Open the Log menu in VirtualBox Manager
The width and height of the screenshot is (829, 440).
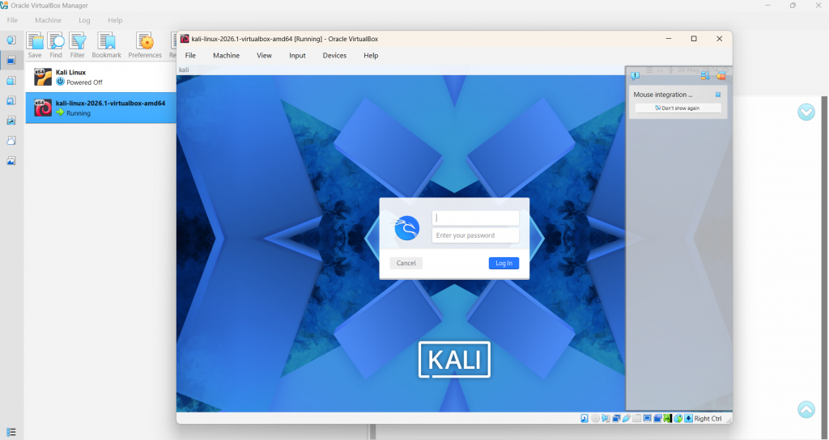(84, 20)
